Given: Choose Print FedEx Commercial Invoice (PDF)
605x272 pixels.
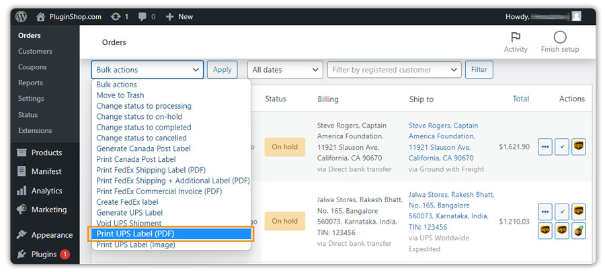Looking at the screenshot, I should [171, 191].
